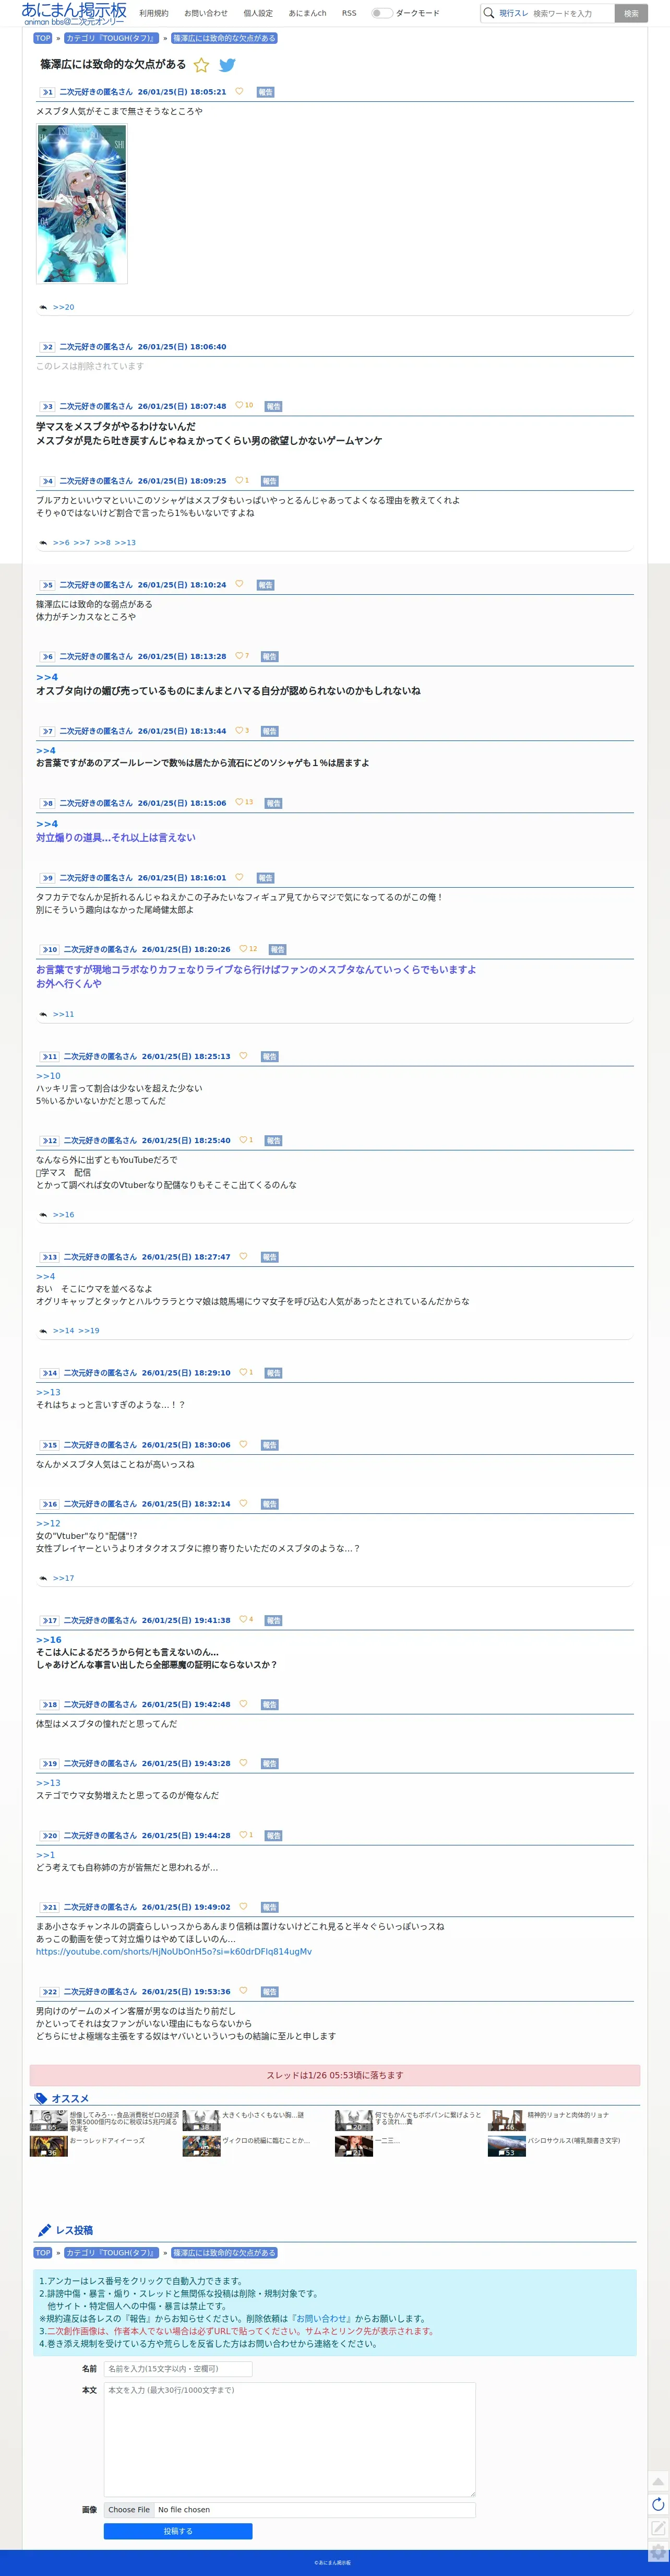Click the 名前 name input field
This screenshot has width=670, height=2576.
[x=178, y=2368]
